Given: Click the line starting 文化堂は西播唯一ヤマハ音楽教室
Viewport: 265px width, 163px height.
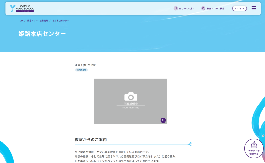Looking at the screenshot, I should coord(112,152).
